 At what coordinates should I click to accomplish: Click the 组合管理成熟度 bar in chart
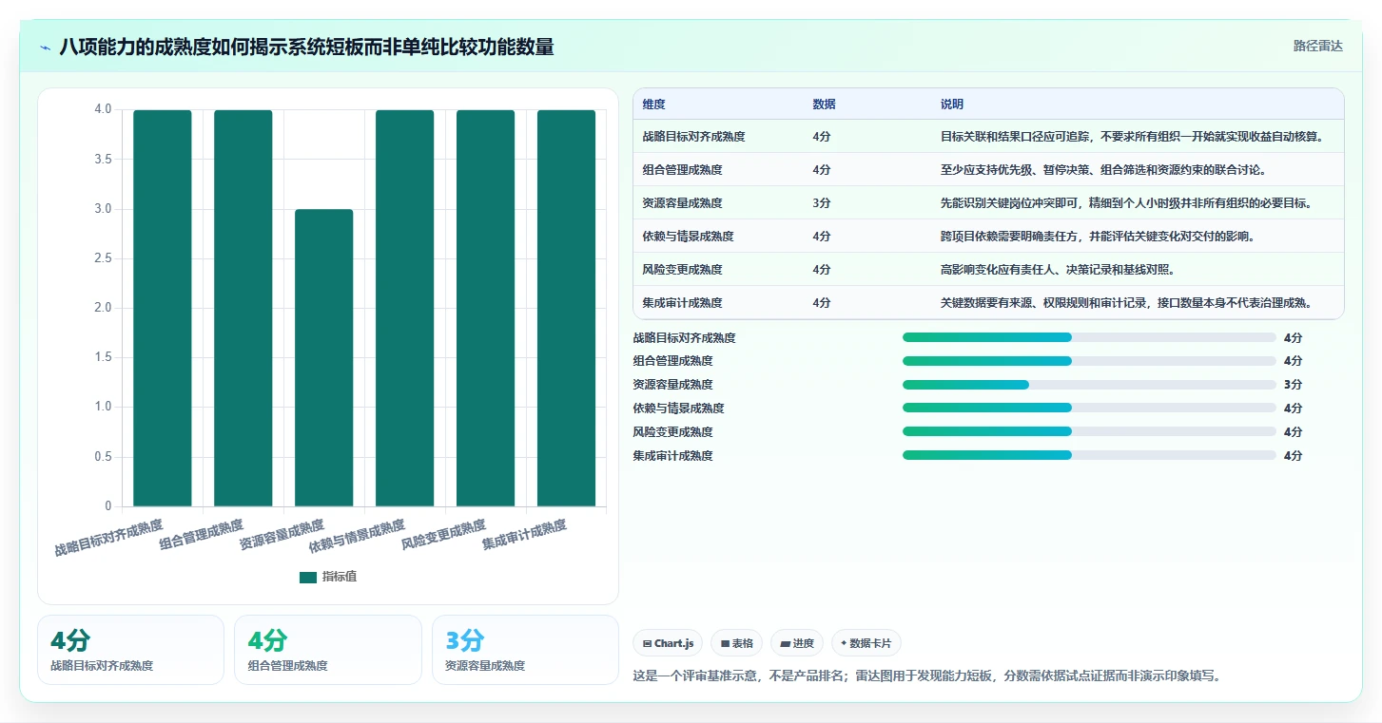point(243,308)
